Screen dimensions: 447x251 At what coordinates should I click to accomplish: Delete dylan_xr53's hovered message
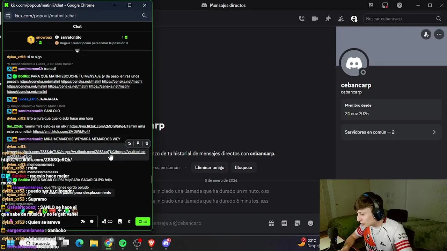[x=147, y=144]
